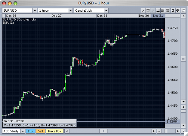
Task: Click the 1.4700 price axis label
Action: (x=172, y=41)
